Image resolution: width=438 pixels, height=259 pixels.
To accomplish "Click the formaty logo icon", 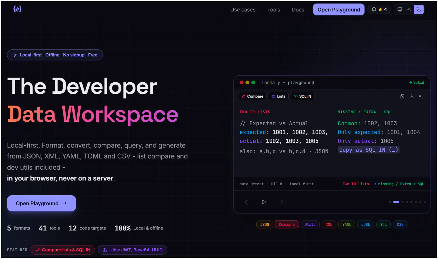I will (17, 9).
